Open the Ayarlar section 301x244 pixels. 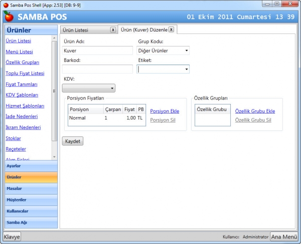click(x=31, y=166)
